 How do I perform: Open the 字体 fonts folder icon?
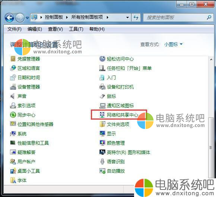coord(13,180)
